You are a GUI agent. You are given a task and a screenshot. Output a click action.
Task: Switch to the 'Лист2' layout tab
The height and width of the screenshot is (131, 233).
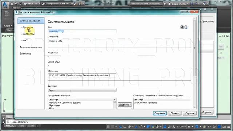coord(31,126)
